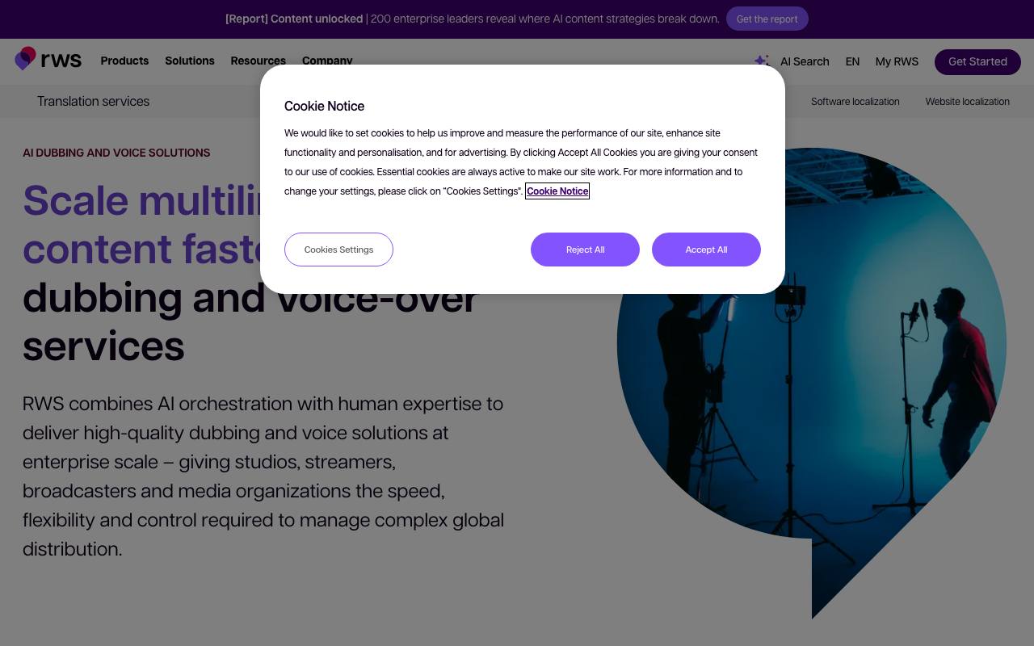Screen dimensions: 1034x646
Task: Reject all cookies
Action: pos(585,250)
